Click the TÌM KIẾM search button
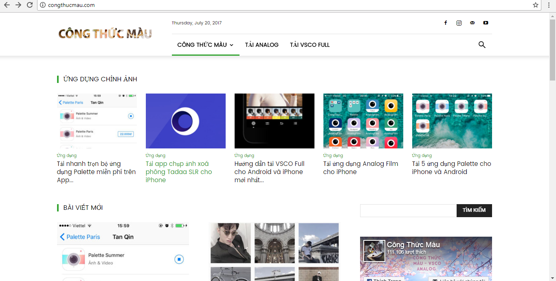The width and height of the screenshot is (556, 281). click(x=474, y=210)
